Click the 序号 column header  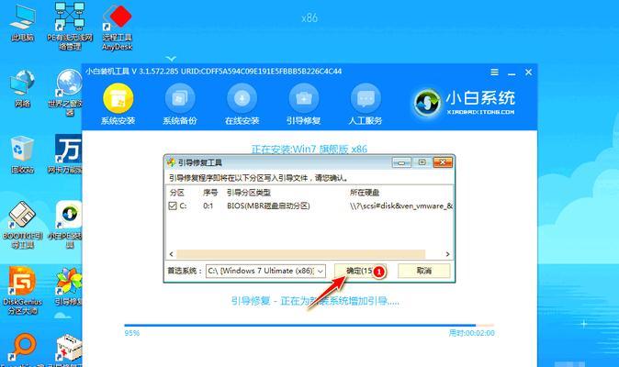point(210,193)
